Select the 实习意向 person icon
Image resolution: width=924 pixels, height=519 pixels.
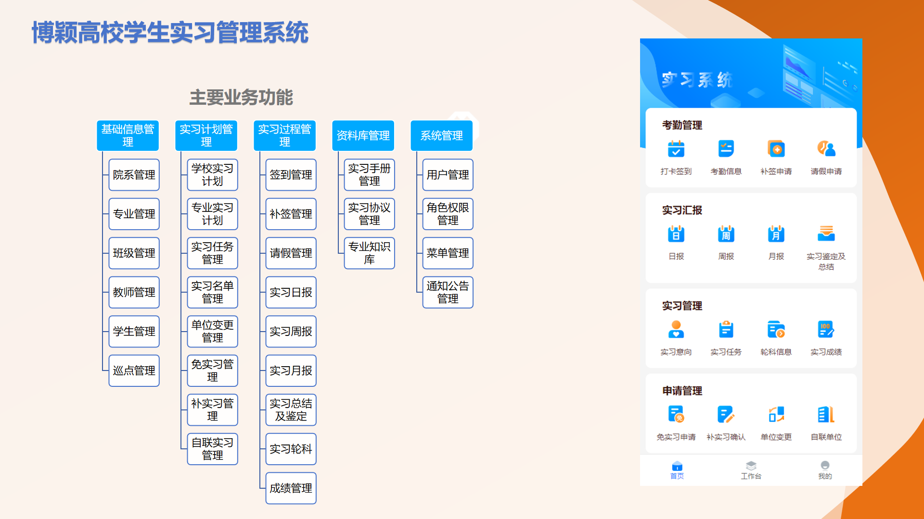pyautogui.click(x=676, y=330)
